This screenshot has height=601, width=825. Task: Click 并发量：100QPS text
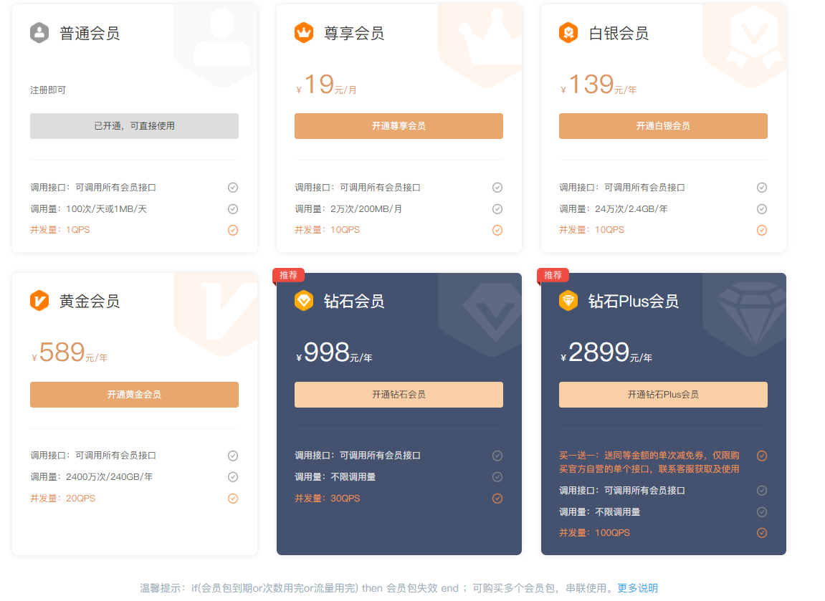(594, 533)
